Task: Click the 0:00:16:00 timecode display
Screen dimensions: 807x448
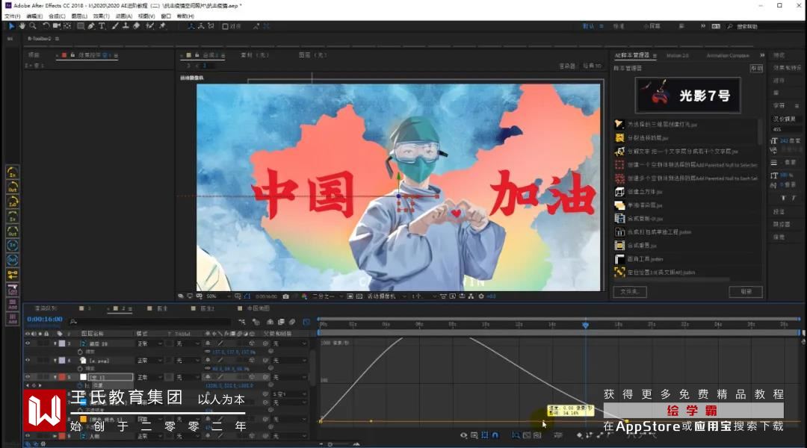Action: [x=45, y=320]
